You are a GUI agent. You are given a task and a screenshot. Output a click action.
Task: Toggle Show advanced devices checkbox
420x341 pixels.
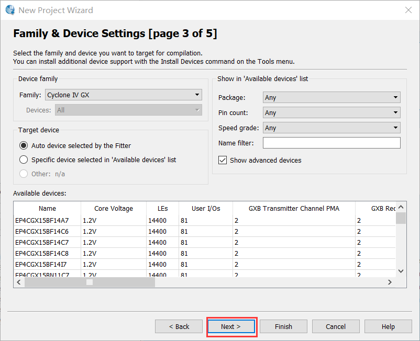click(x=223, y=160)
